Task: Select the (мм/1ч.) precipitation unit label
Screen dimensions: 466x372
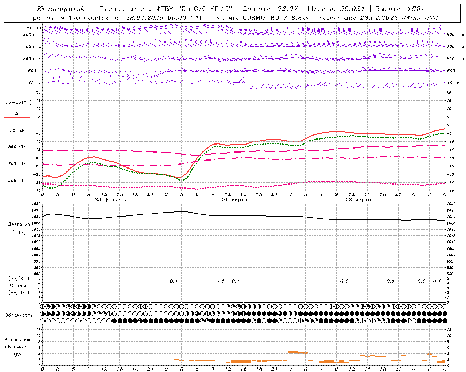Action: 19,292
